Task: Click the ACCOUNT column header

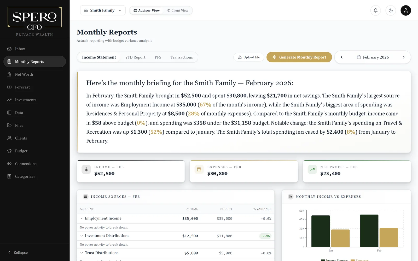Action: [87, 209]
